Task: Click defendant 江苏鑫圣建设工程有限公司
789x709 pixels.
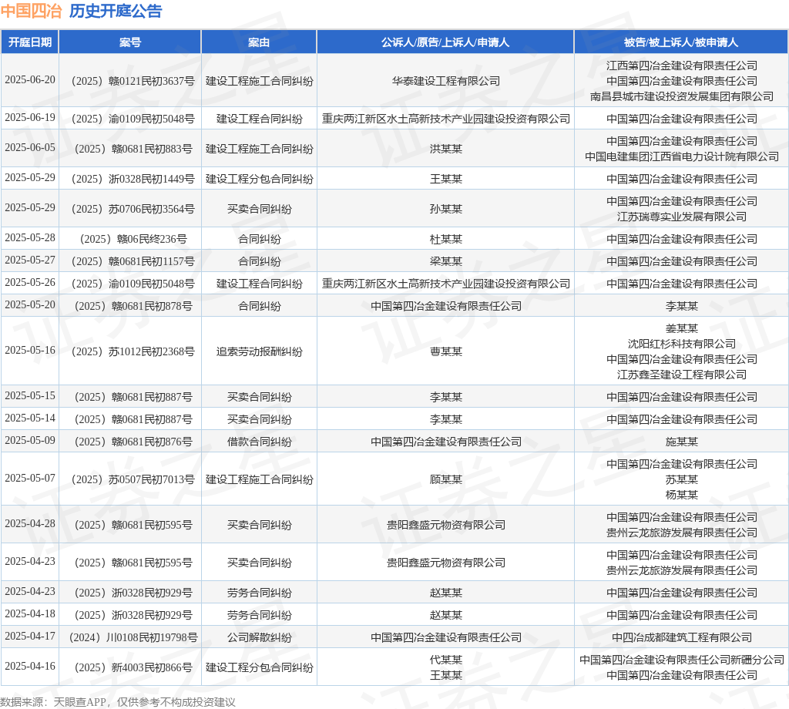Action: pos(681,375)
